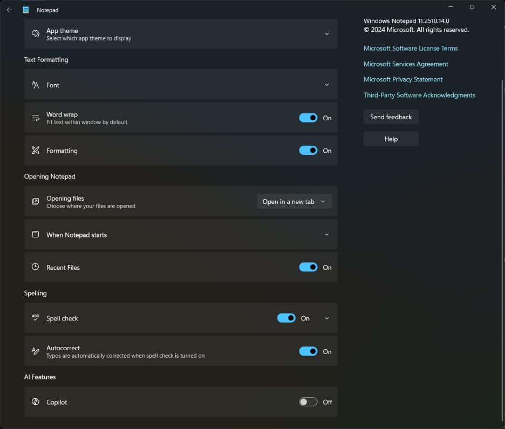Maximize the Notepad window
The height and width of the screenshot is (429, 505).
tap(472, 7)
